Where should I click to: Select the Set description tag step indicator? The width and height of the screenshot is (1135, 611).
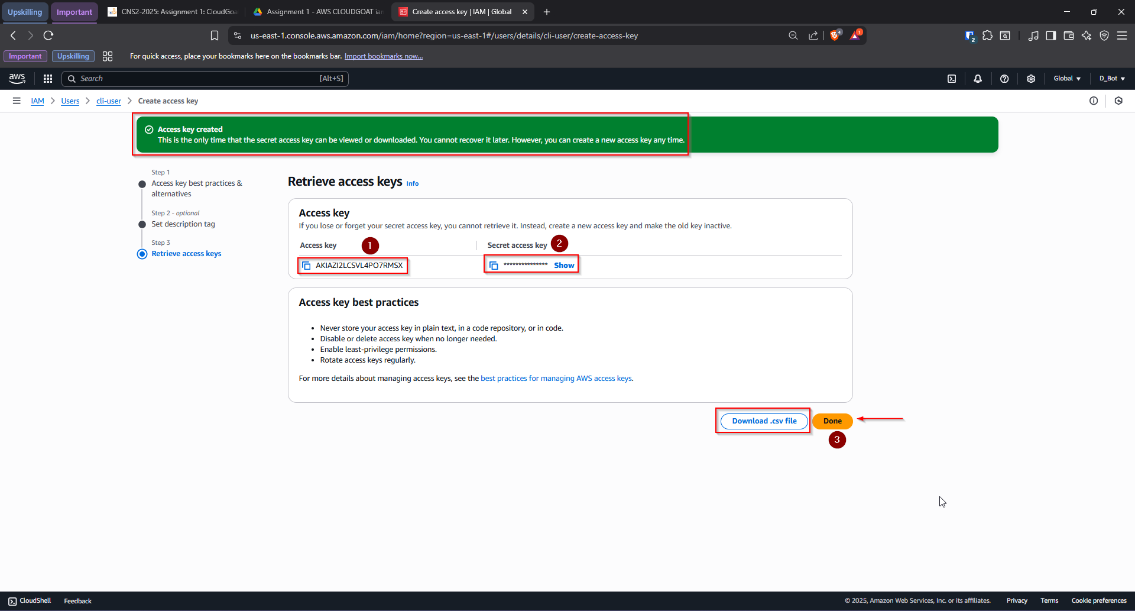142,224
